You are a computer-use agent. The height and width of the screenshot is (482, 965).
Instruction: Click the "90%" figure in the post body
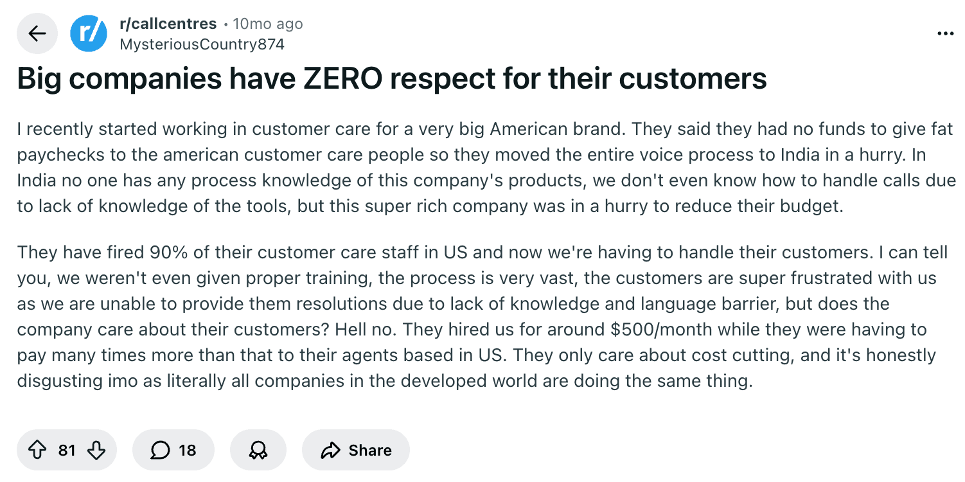168,252
